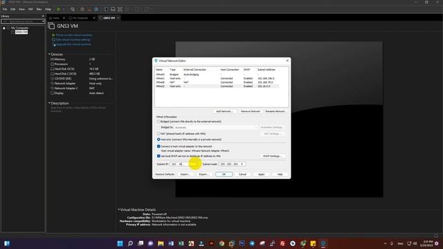
Task: Select VMnet0 Bridged row in network list
Action: tap(217, 75)
